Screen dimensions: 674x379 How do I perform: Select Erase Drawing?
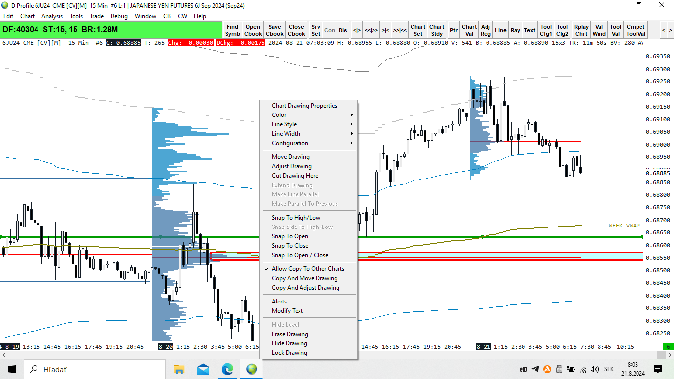point(308,334)
